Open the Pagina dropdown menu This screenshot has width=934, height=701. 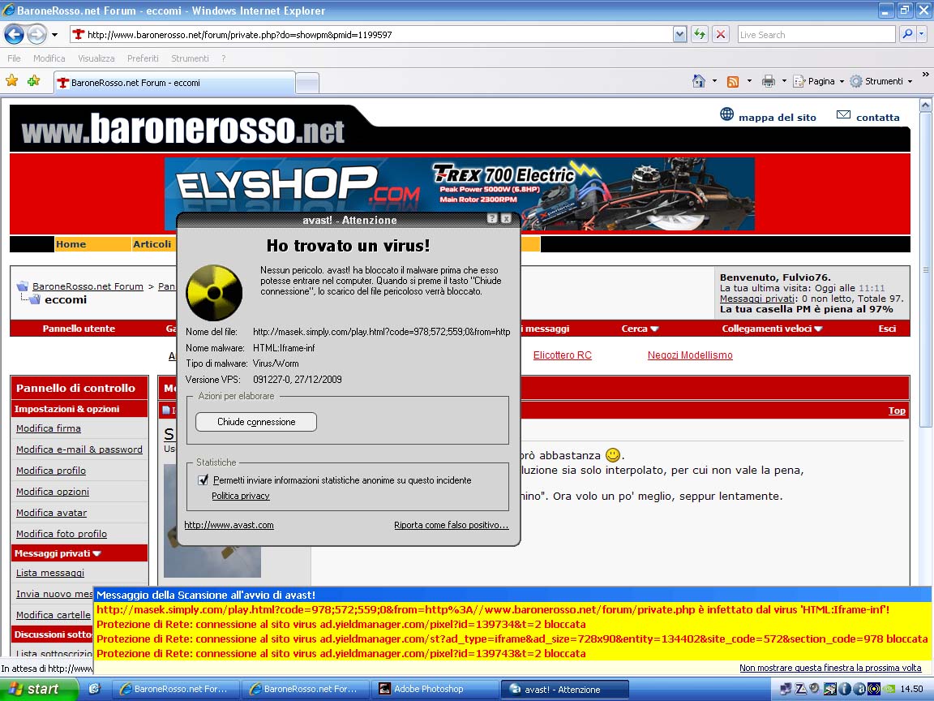(820, 81)
